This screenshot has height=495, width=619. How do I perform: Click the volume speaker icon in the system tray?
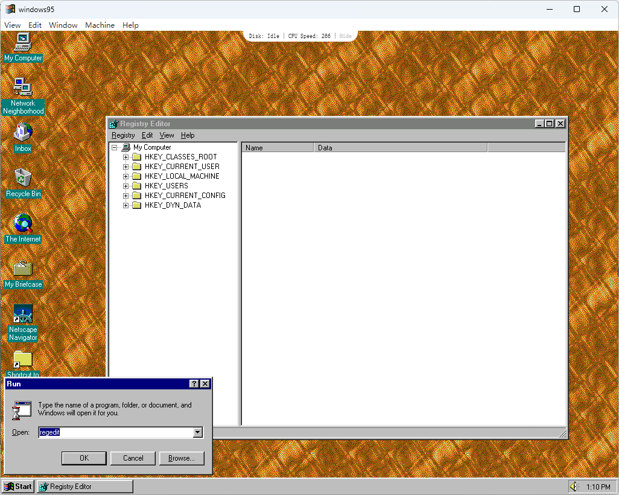point(573,486)
